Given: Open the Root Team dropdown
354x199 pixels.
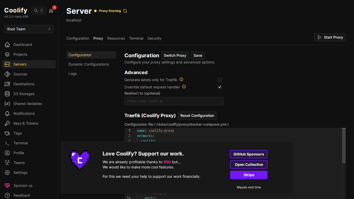Looking at the screenshot, I should click(x=29, y=29).
